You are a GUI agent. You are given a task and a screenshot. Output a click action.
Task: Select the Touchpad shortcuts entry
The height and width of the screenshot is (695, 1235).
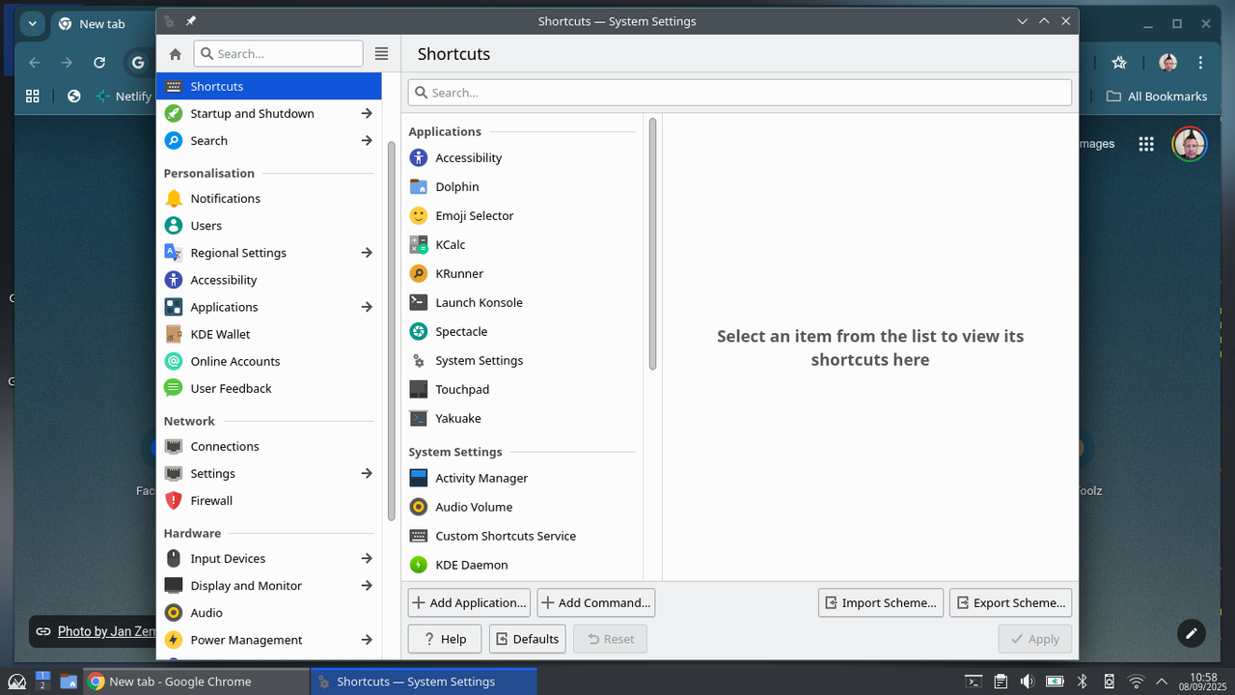point(462,389)
